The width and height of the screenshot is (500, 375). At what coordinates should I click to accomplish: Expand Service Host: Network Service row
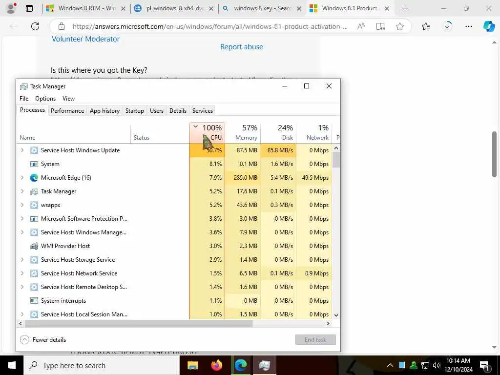coord(22,273)
